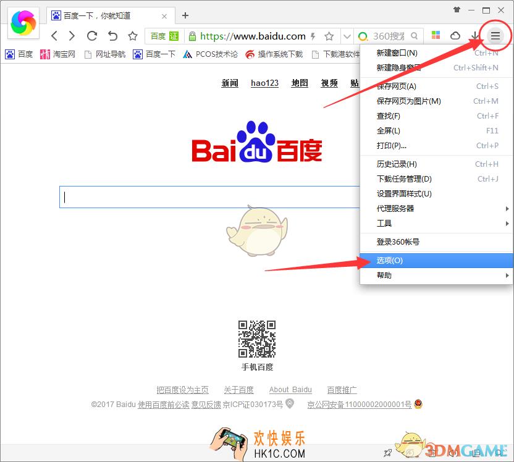The height and width of the screenshot is (462, 514).
Task: Expand 工具 submenu
Action: tap(436, 224)
